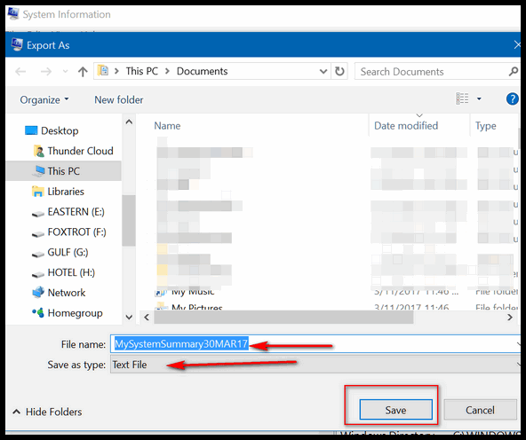The image size is (526, 440).
Task: Click the horizontal scroll right arrow
Action: pos(510,317)
